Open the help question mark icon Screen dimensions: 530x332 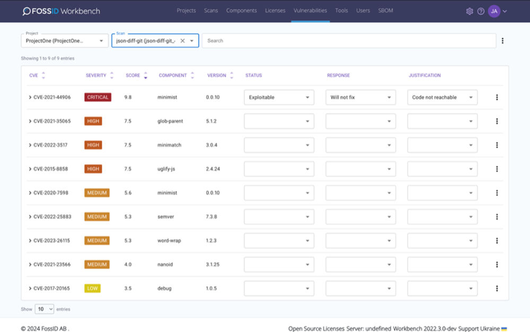pyautogui.click(x=481, y=11)
